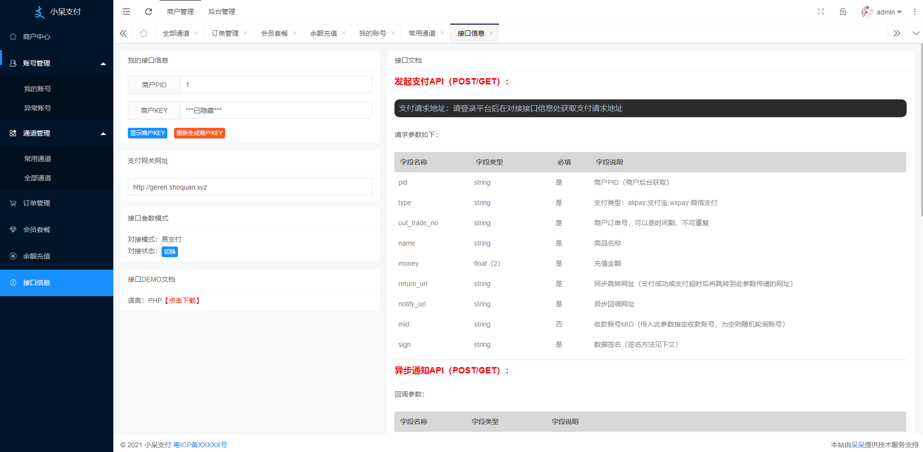Open the admin user dropdown
The height and width of the screenshot is (452, 923).
[889, 12]
